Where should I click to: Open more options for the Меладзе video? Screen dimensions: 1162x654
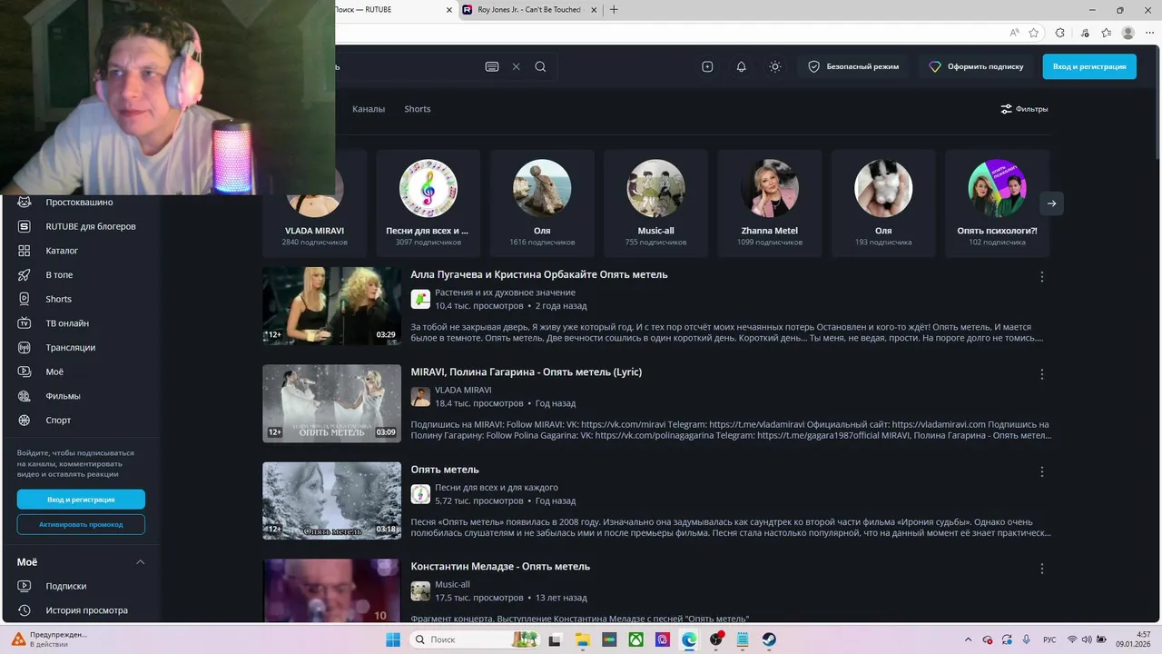point(1042,569)
